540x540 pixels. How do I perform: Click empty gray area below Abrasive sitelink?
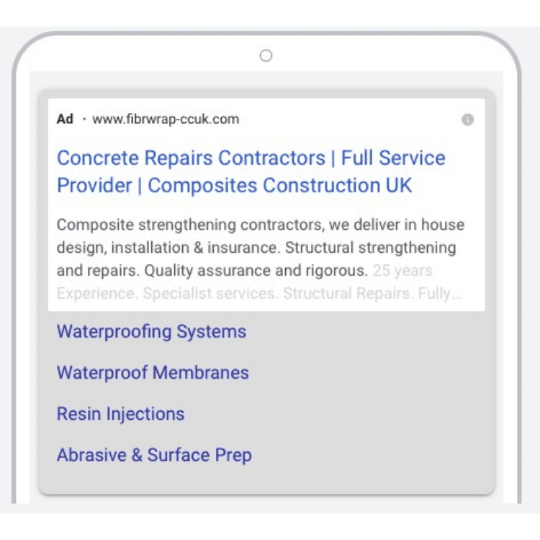click(x=266, y=479)
